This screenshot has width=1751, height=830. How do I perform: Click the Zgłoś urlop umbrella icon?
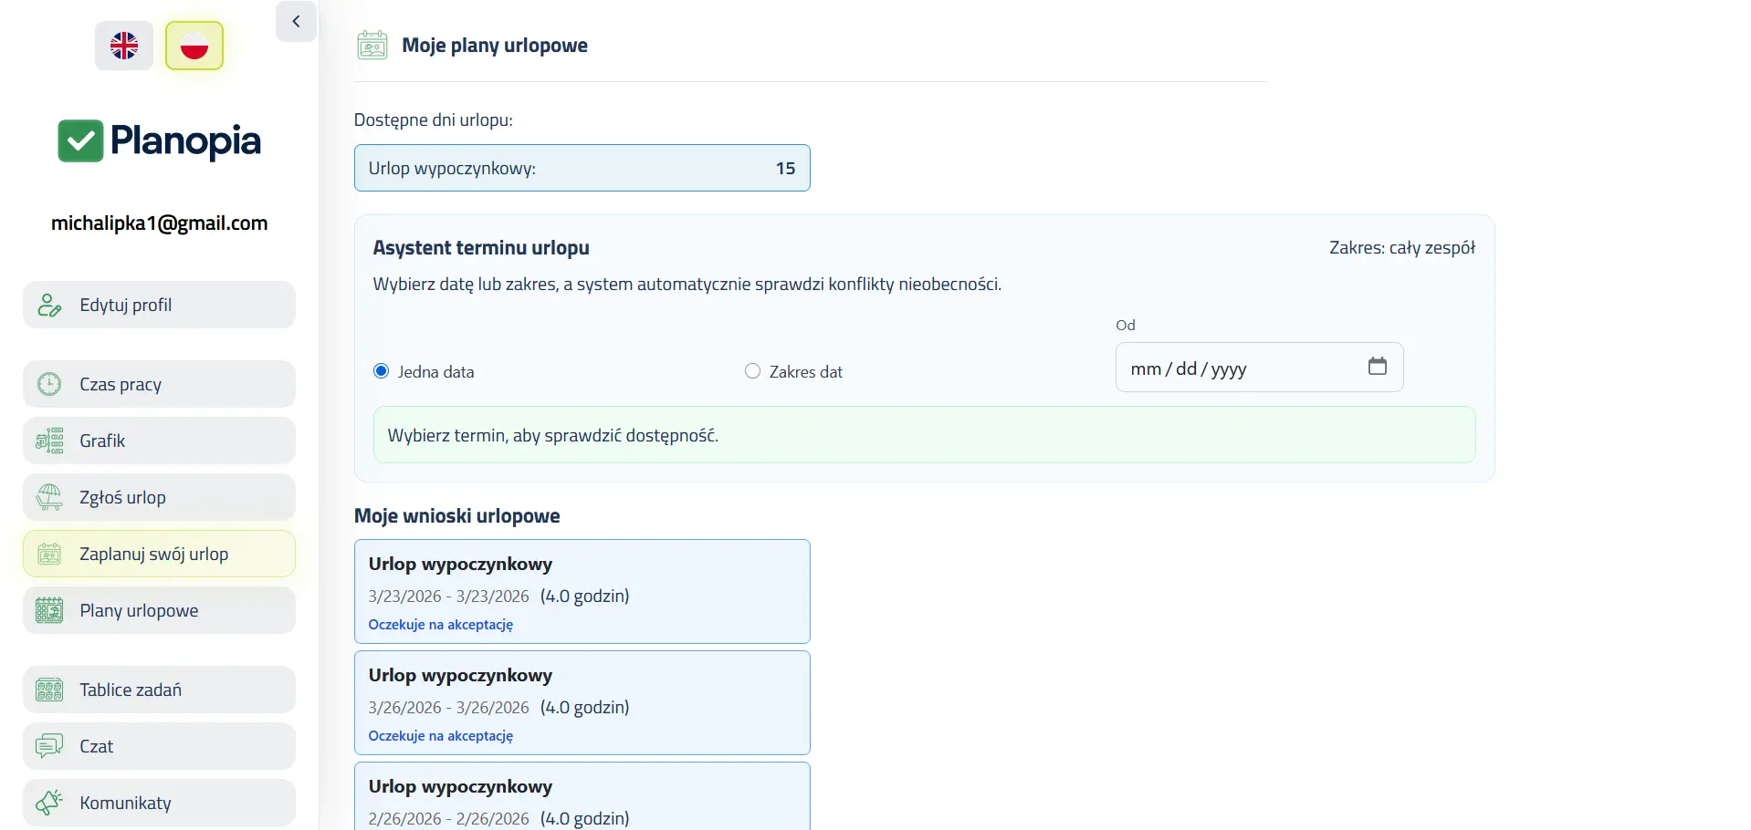pos(49,497)
